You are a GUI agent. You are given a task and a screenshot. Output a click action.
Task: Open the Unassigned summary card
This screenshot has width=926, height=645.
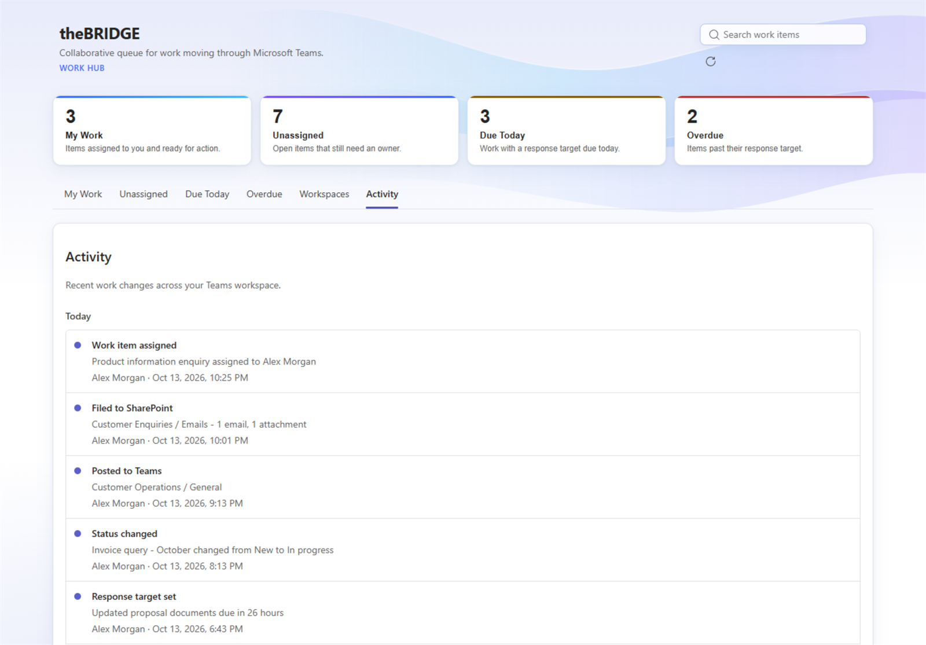coord(359,131)
